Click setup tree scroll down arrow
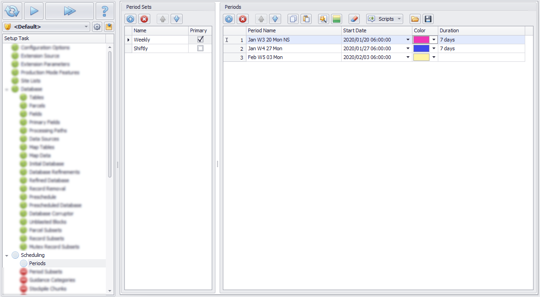 [x=110, y=291]
